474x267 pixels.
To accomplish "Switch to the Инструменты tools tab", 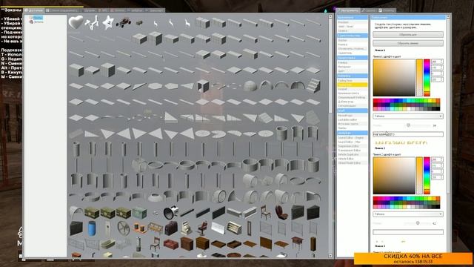I will 348,10.
